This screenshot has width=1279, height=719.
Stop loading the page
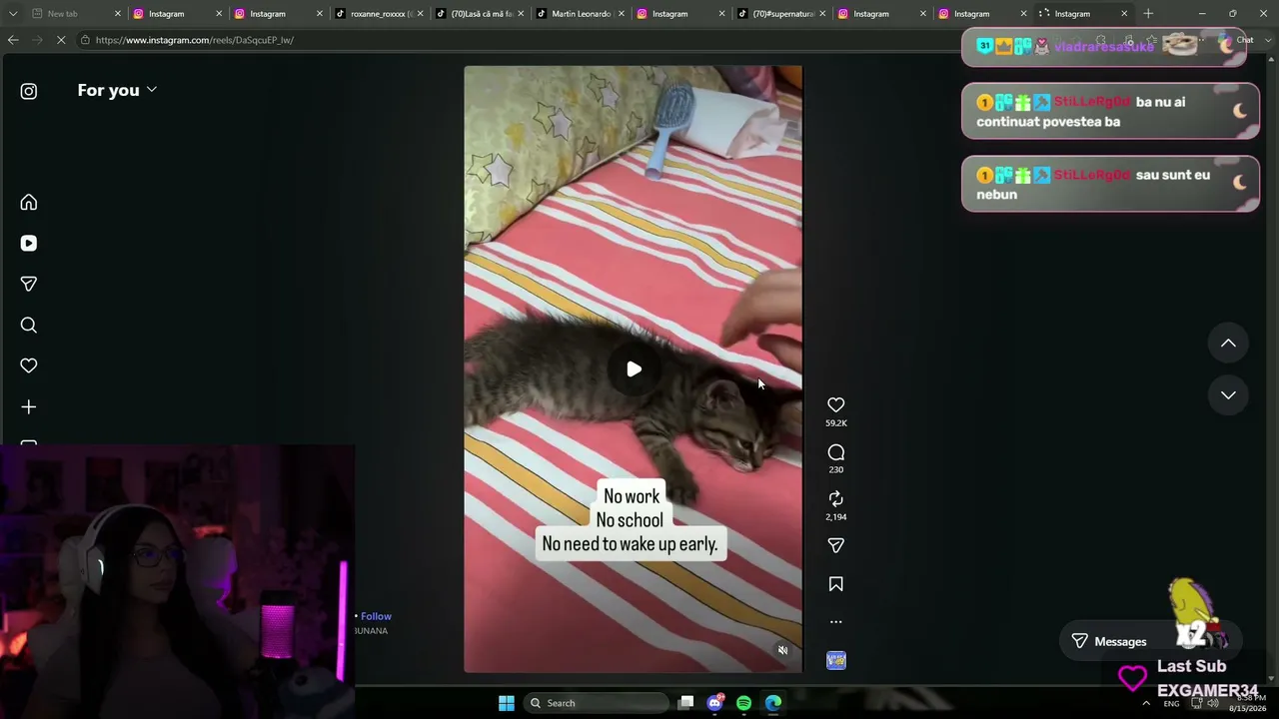click(x=61, y=40)
